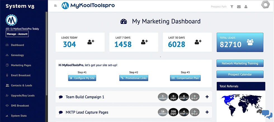Open Contacts & Leads sidebar item

[21, 85]
